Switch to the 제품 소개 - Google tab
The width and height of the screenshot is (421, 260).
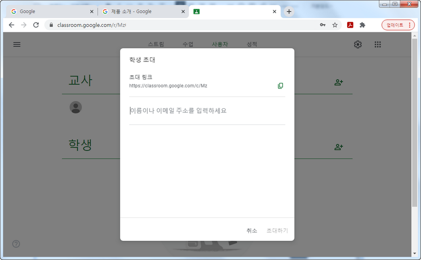tap(143, 12)
